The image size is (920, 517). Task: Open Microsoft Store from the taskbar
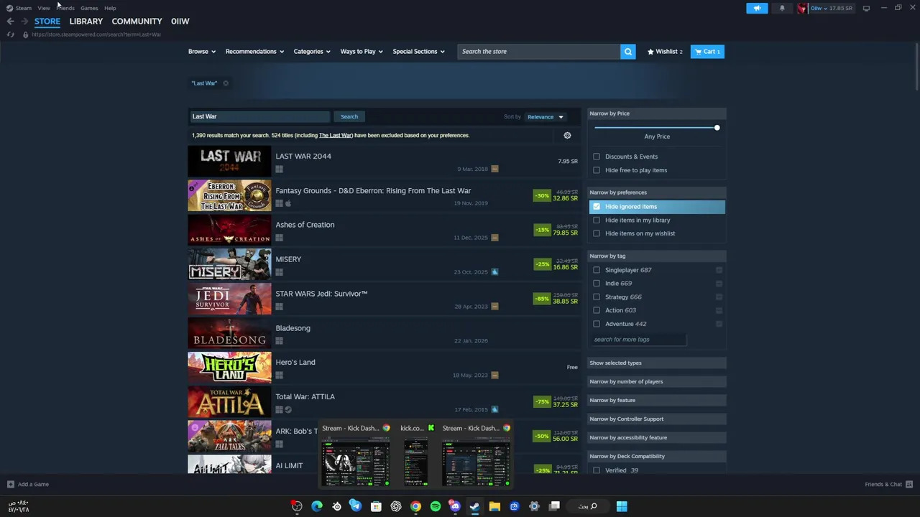(375, 506)
